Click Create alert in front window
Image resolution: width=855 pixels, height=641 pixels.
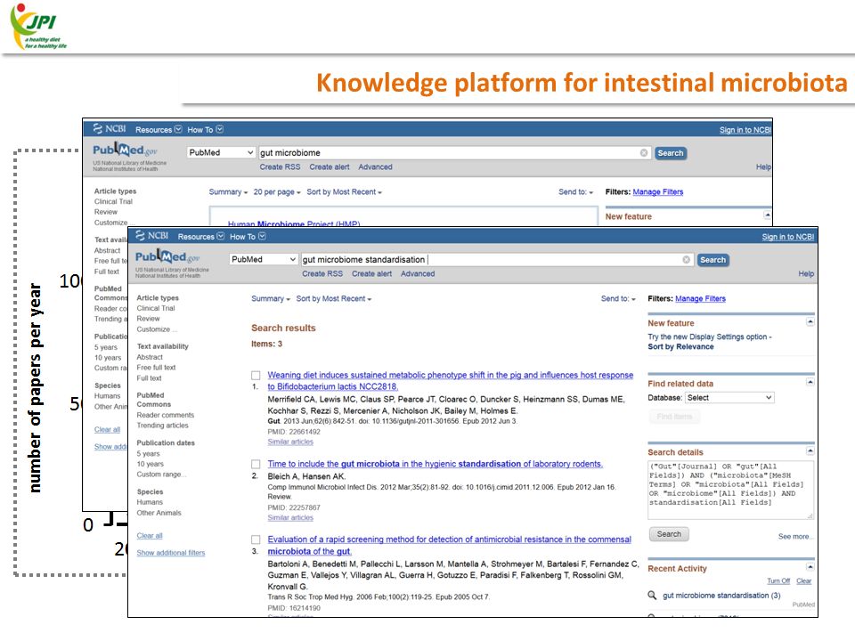click(x=371, y=273)
